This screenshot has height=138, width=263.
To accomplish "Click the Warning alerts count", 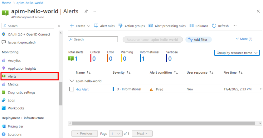I will [x=124, y=59].
